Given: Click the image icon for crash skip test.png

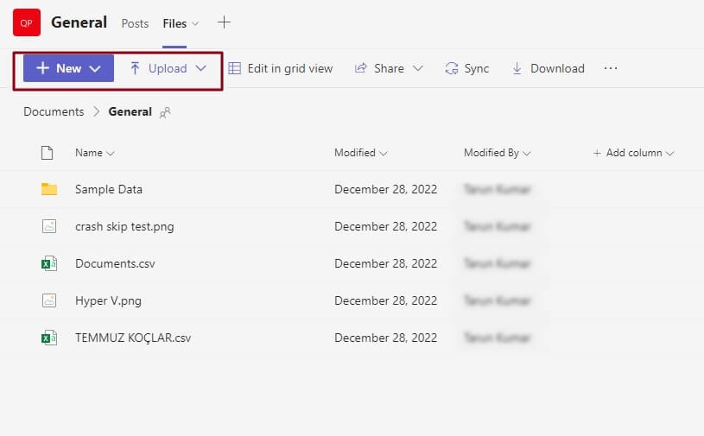Looking at the screenshot, I should point(49,226).
